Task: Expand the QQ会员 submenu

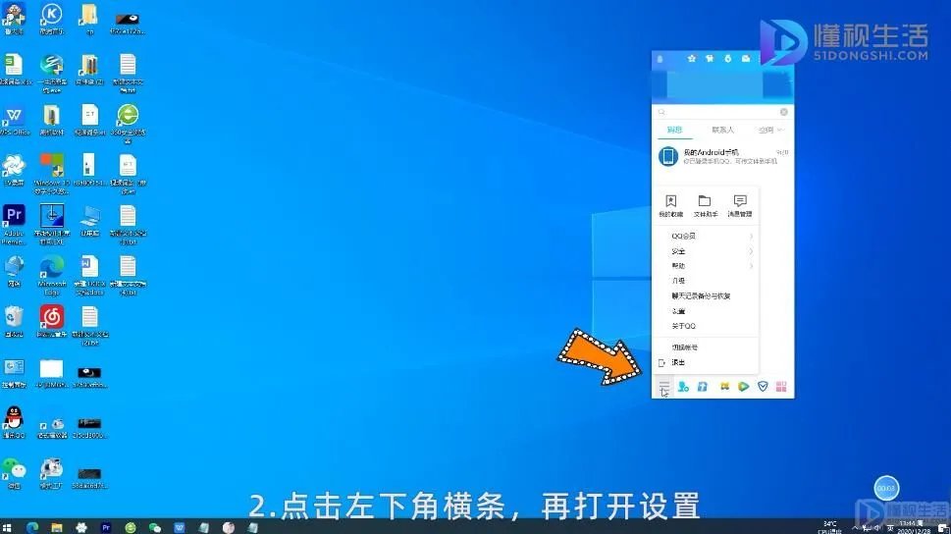Action: pos(706,236)
